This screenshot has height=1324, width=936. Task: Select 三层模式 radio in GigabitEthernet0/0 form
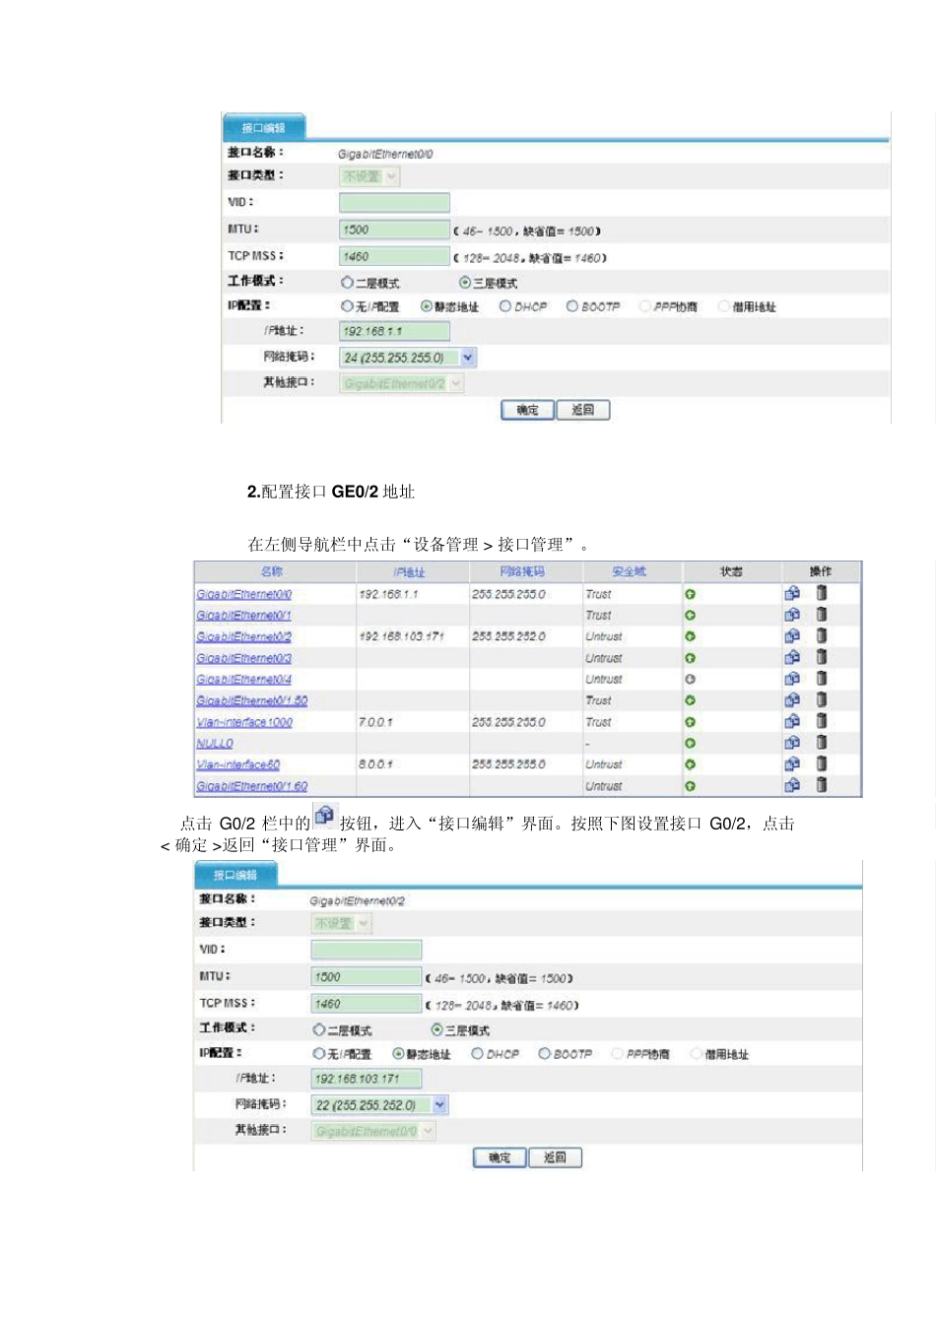pos(465,283)
